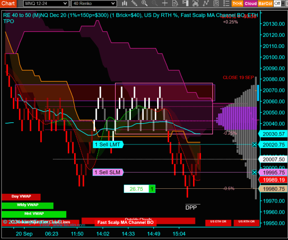288x240 pixels.
Task: Click the 20007.50 white price marker
Action: 273,159
